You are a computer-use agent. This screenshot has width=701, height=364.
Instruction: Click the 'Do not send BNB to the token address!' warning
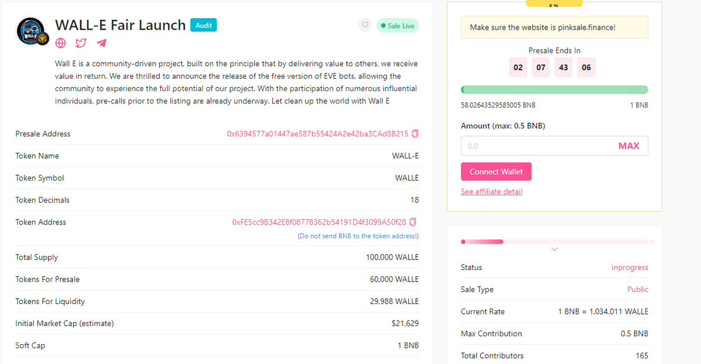(358, 236)
